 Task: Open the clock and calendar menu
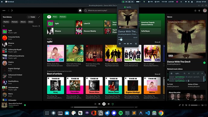click(x=201, y=2)
